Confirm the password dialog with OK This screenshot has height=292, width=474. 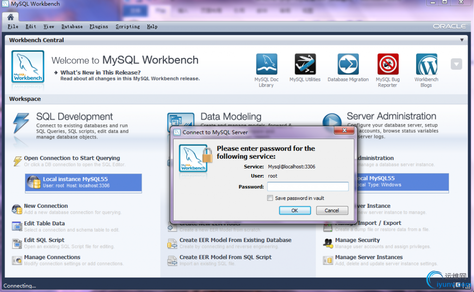coord(295,211)
